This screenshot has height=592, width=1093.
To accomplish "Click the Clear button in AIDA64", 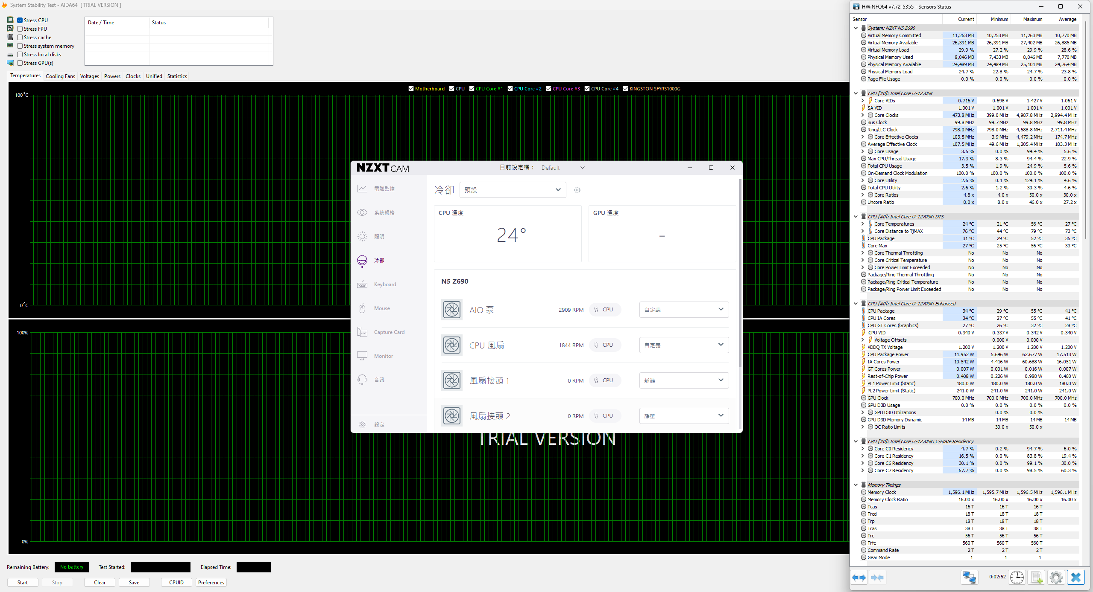I will point(100,582).
